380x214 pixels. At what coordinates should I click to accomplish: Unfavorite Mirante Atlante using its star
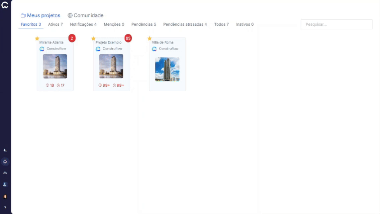[37, 38]
